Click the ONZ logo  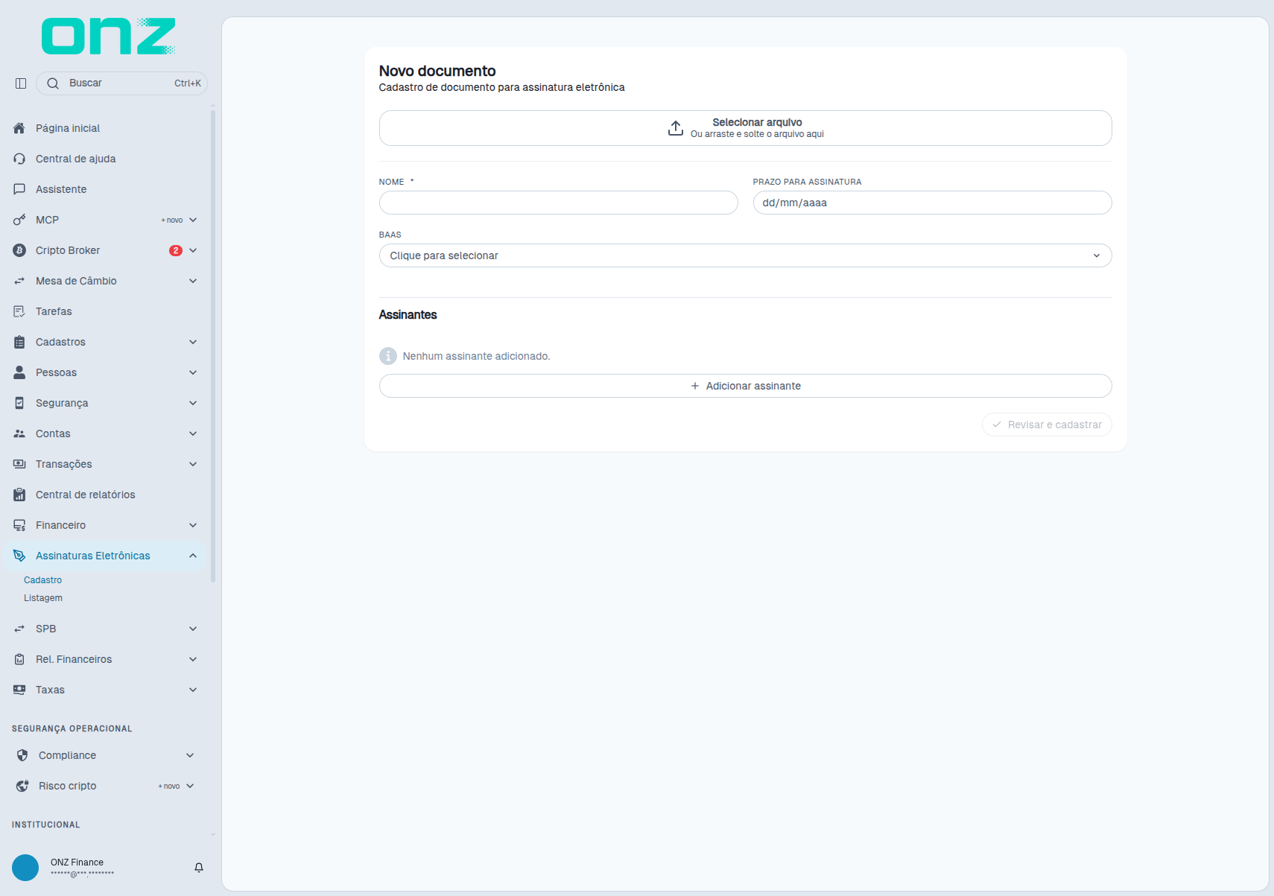click(109, 36)
